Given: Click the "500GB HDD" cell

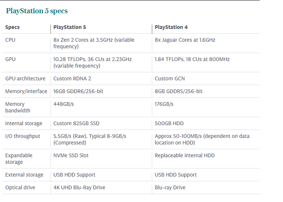Looking at the screenshot, I should [169, 124].
